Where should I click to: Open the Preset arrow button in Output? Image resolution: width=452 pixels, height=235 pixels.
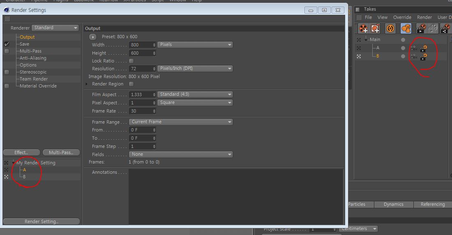(93, 37)
